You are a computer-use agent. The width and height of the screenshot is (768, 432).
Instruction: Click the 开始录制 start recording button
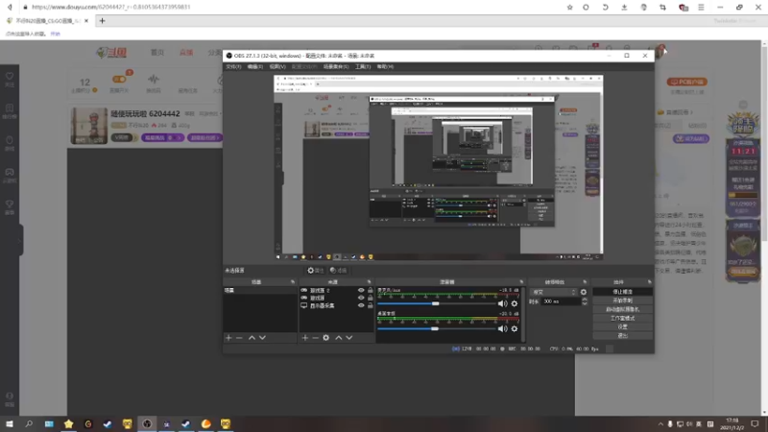622,300
